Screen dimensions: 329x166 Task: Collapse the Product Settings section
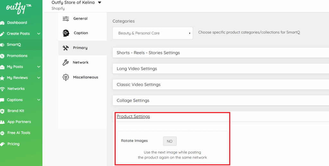click(133, 116)
